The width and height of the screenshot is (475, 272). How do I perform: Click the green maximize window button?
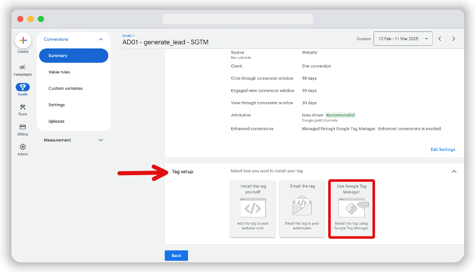(x=41, y=19)
